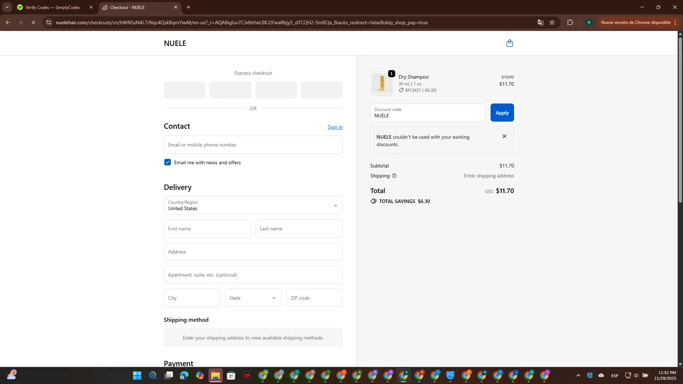Open the Windows Start menu
The width and height of the screenshot is (683, 384).
coord(137,375)
